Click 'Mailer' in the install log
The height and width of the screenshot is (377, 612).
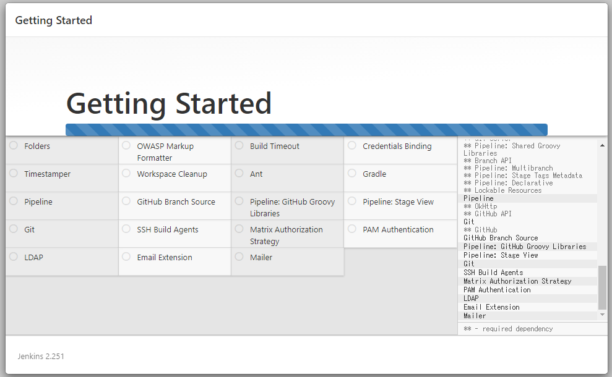(x=475, y=316)
